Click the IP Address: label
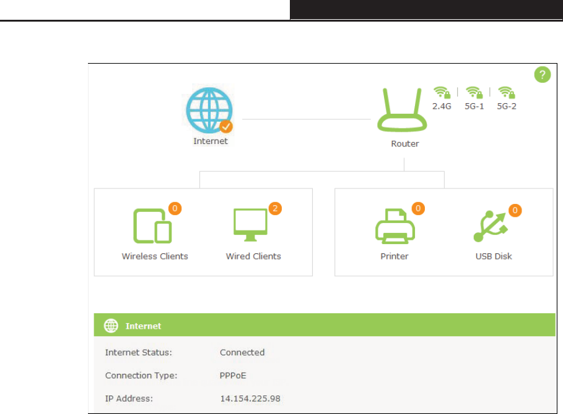 (x=129, y=399)
